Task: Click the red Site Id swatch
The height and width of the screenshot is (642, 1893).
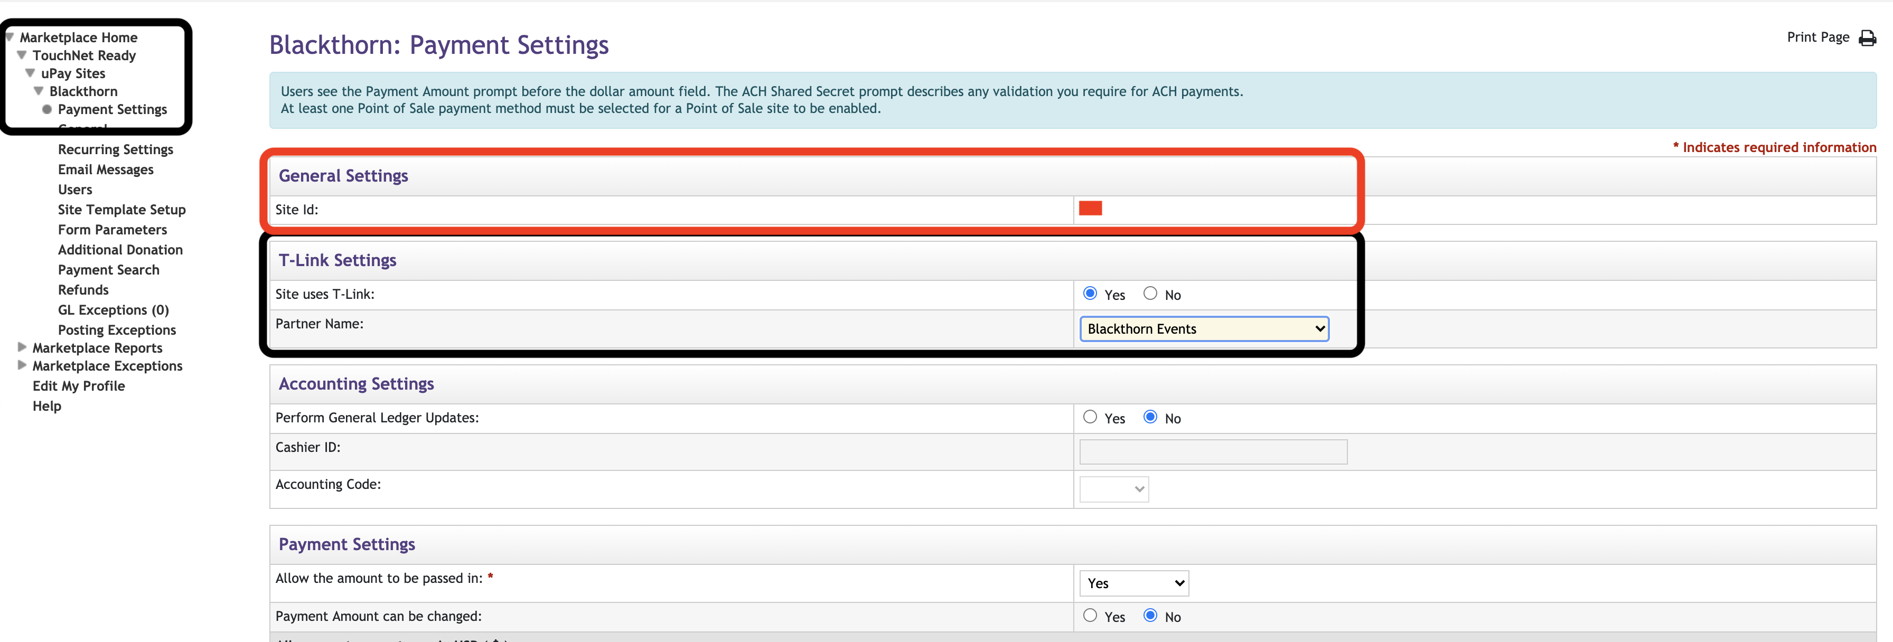Action: [x=1090, y=209]
